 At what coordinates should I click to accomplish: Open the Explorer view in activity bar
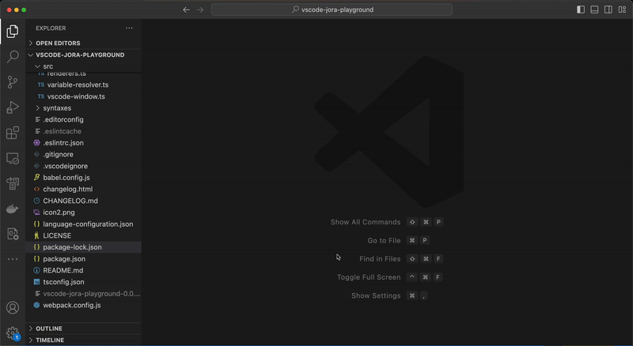point(13,32)
